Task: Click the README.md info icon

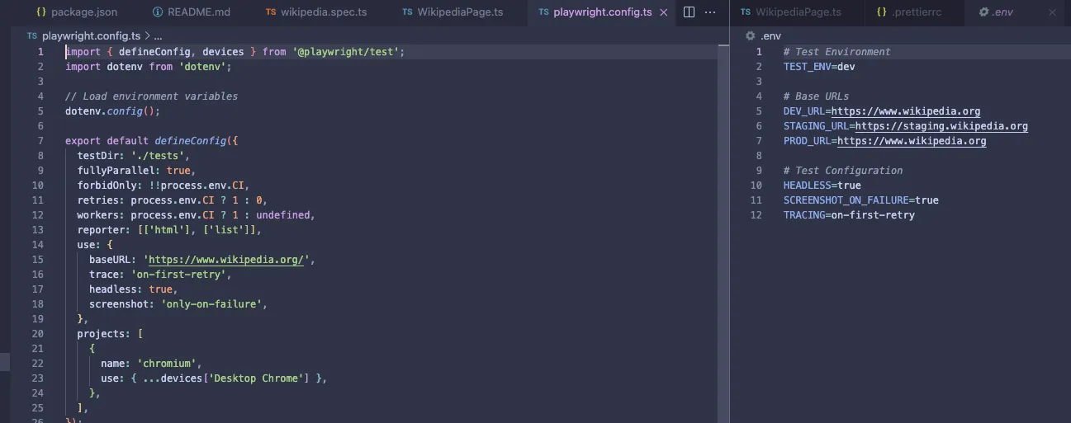Action: tap(158, 12)
